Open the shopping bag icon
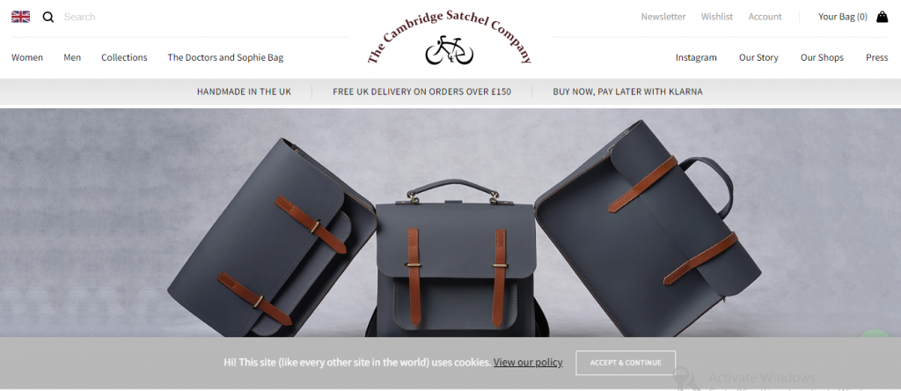Image resolution: width=901 pixels, height=391 pixels. pyautogui.click(x=882, y=17)
